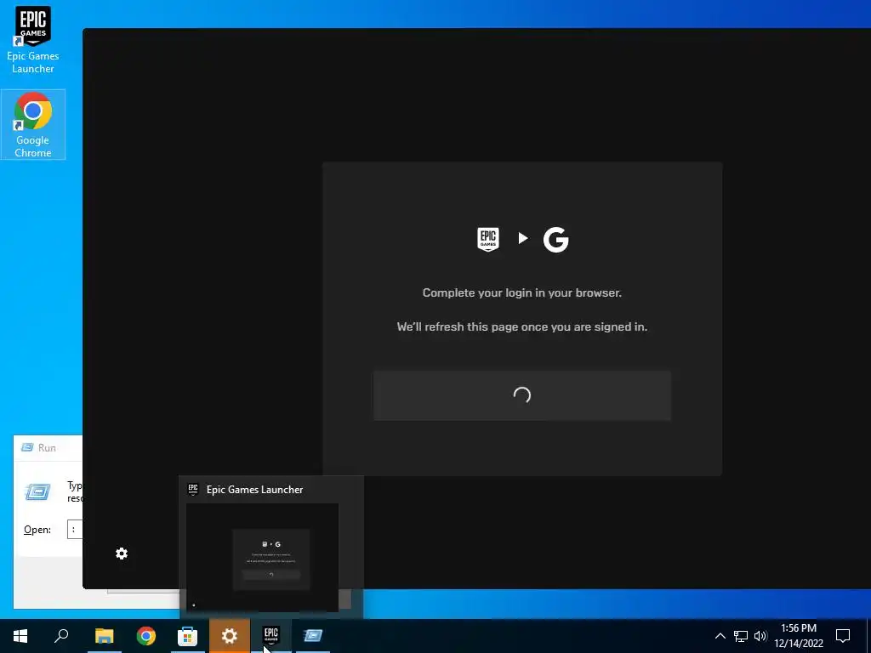871x653 pixels.
Task: Click the Run dialog title bar
Action: (x=48, y=447)
